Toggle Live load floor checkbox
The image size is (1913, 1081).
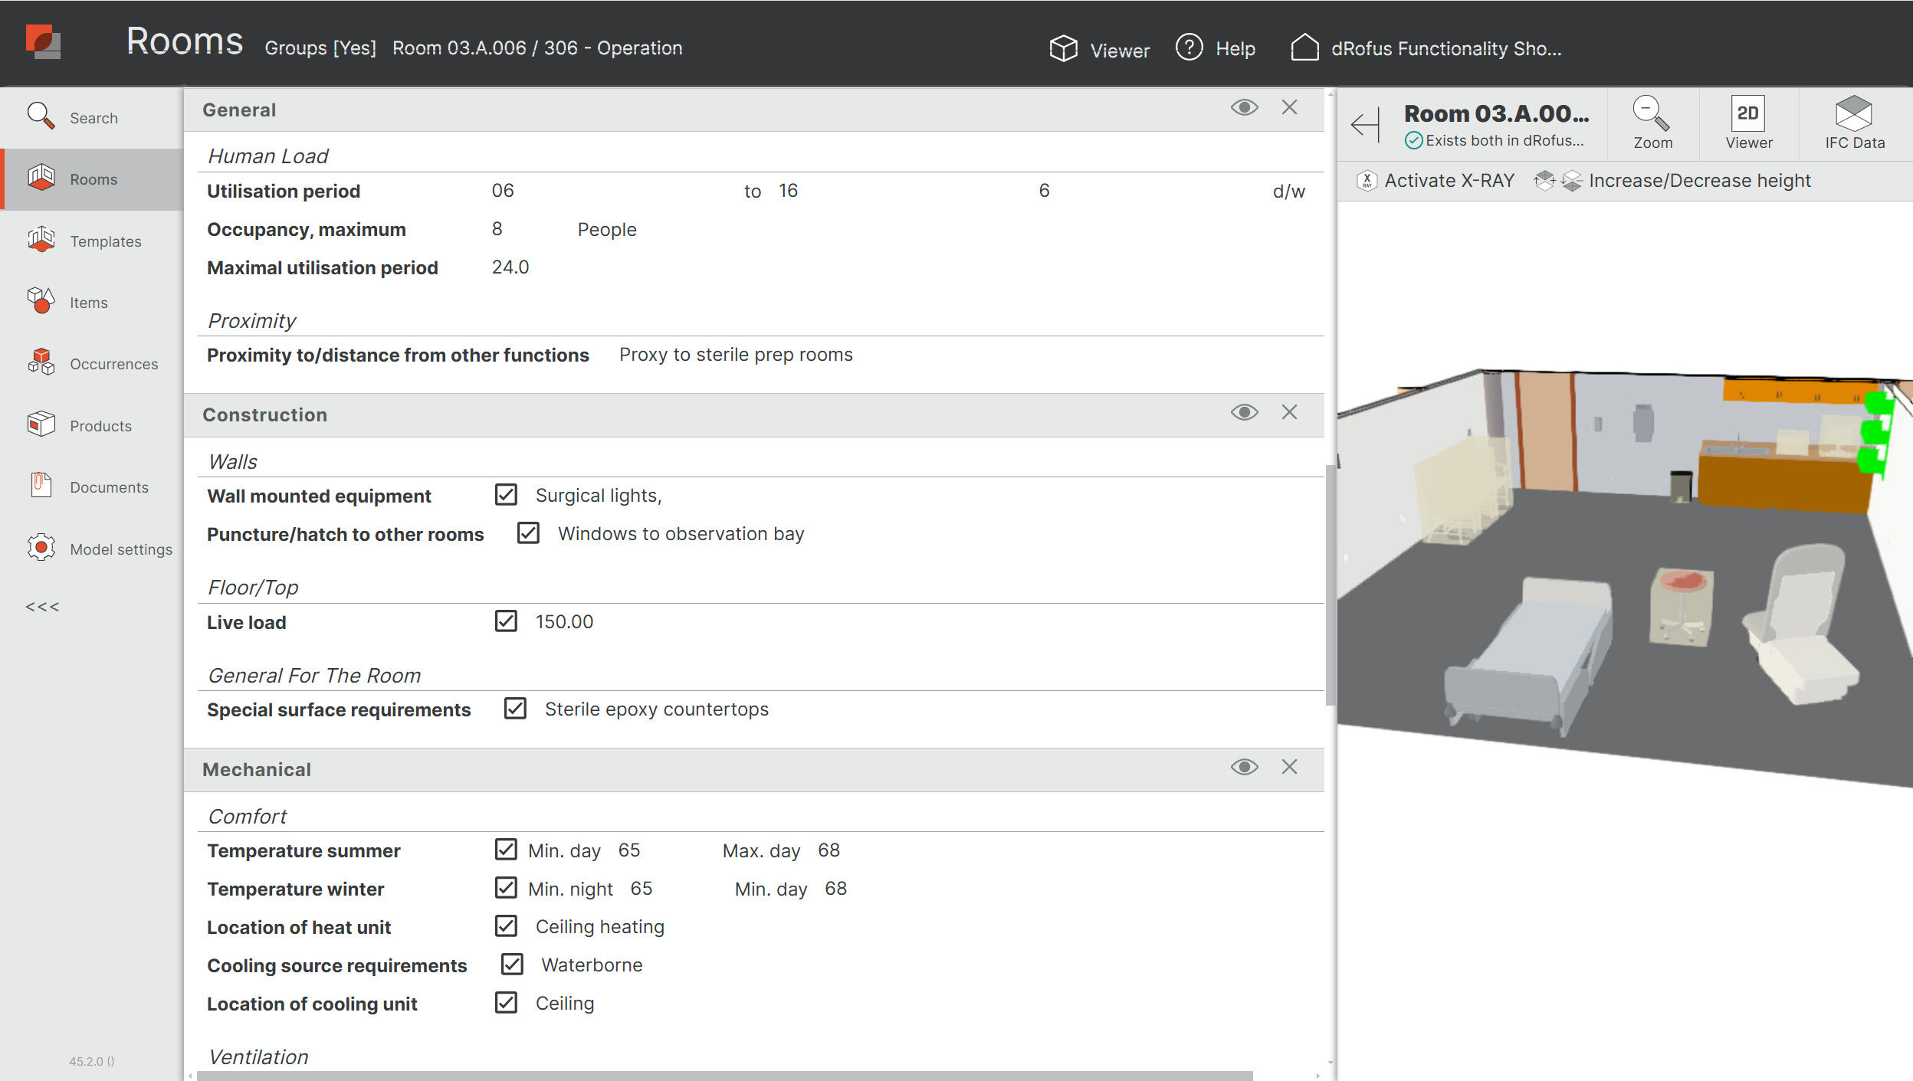tap(506, 621)
